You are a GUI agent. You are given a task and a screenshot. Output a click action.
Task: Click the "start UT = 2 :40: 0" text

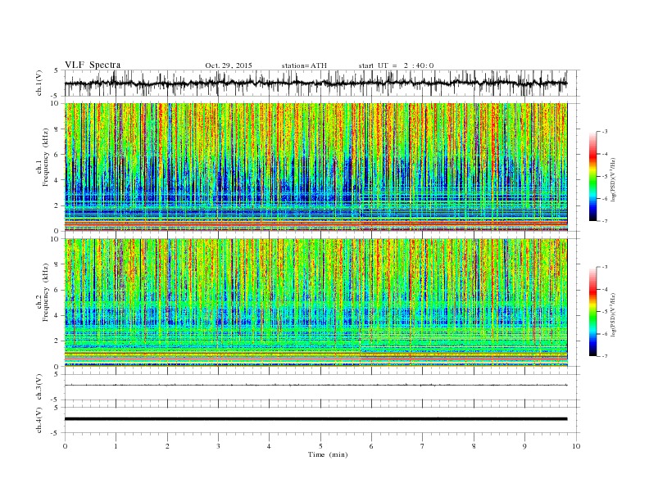point(396,65)
